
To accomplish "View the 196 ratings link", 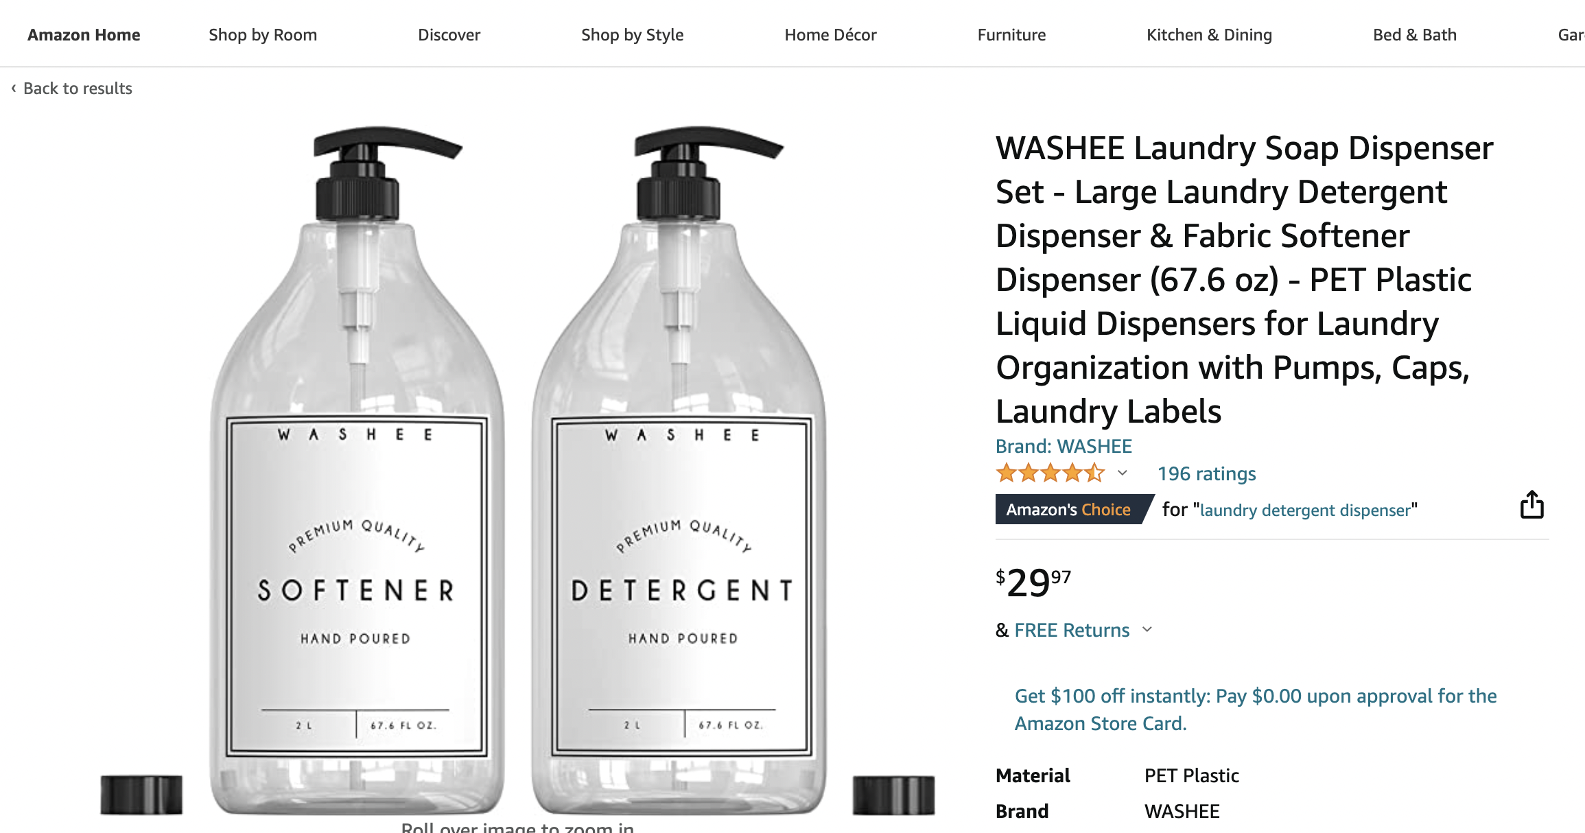I will pyautogui.click(x=1207, y=473).
